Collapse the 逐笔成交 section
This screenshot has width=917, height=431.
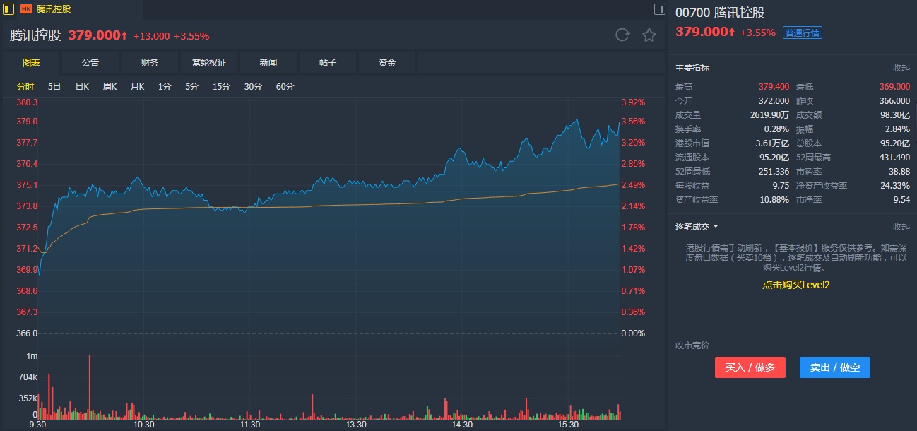pos(901,227)
